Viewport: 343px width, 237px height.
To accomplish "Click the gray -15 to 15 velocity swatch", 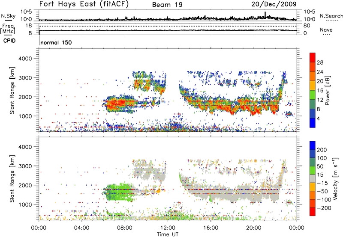I will click(313, 179).
